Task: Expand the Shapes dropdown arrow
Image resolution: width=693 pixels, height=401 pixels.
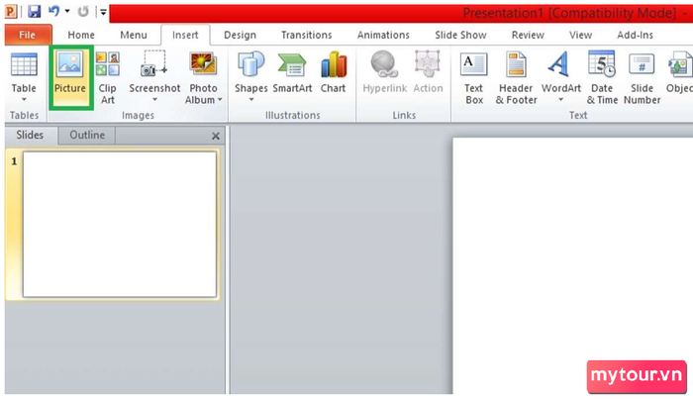Action: click(251, 100)
